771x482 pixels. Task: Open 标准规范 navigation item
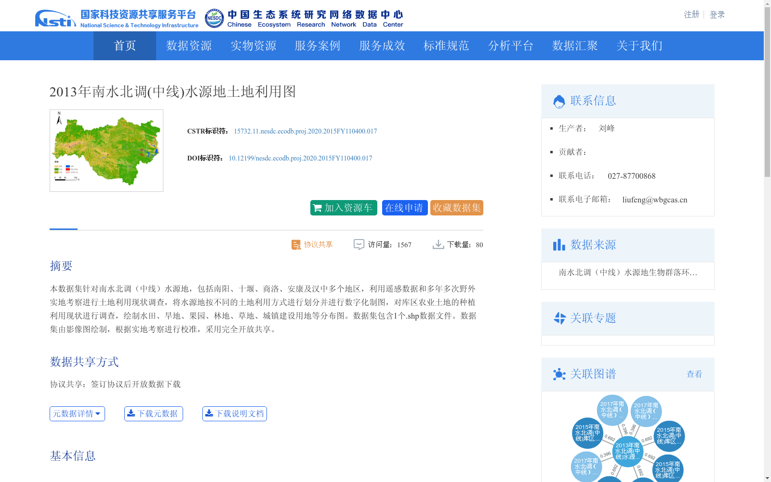click(446, 46)
